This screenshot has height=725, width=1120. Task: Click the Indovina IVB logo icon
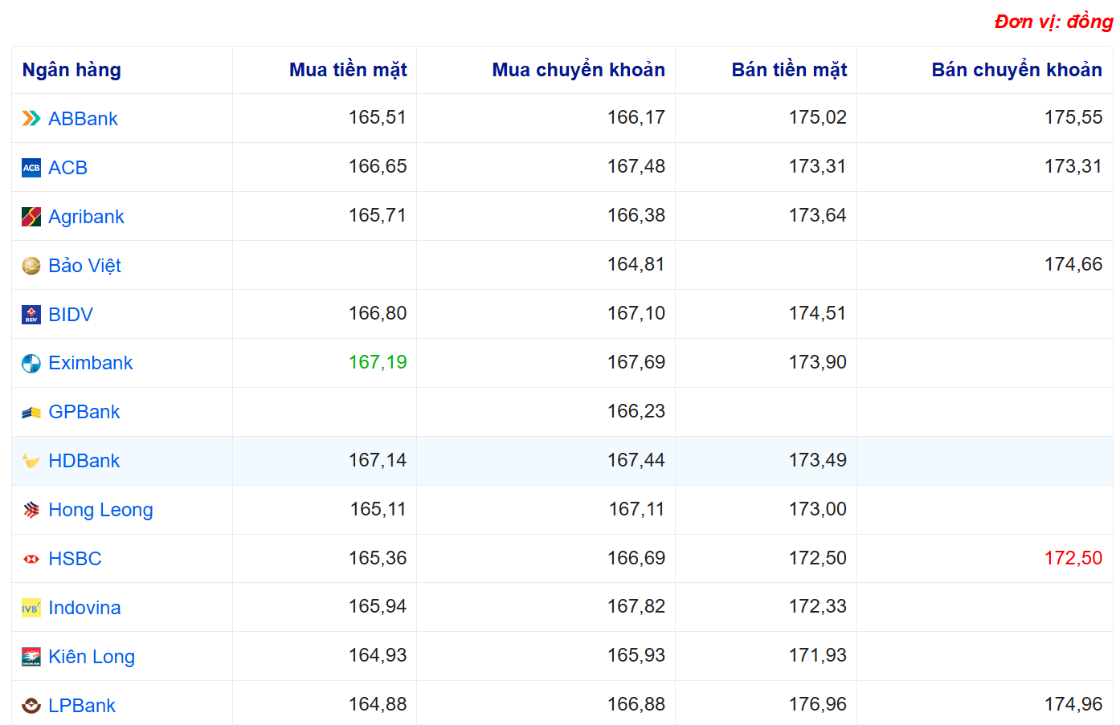point(31,608)
